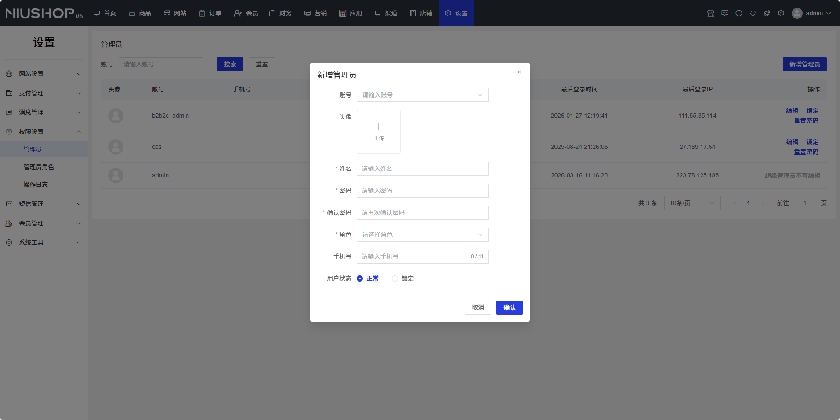Screen dimensions: 840x420
Task: Click the 取消 button
Action: pos(478,308)
